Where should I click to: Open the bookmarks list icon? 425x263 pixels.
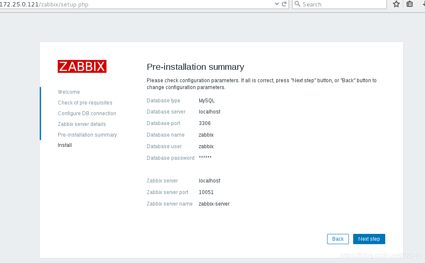coord(410,4)
